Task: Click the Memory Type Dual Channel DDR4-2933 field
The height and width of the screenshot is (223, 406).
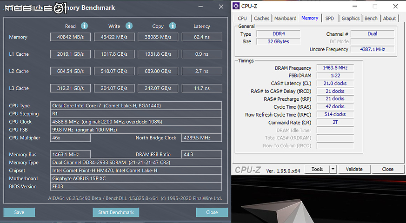Action: [x=136, y=163]
